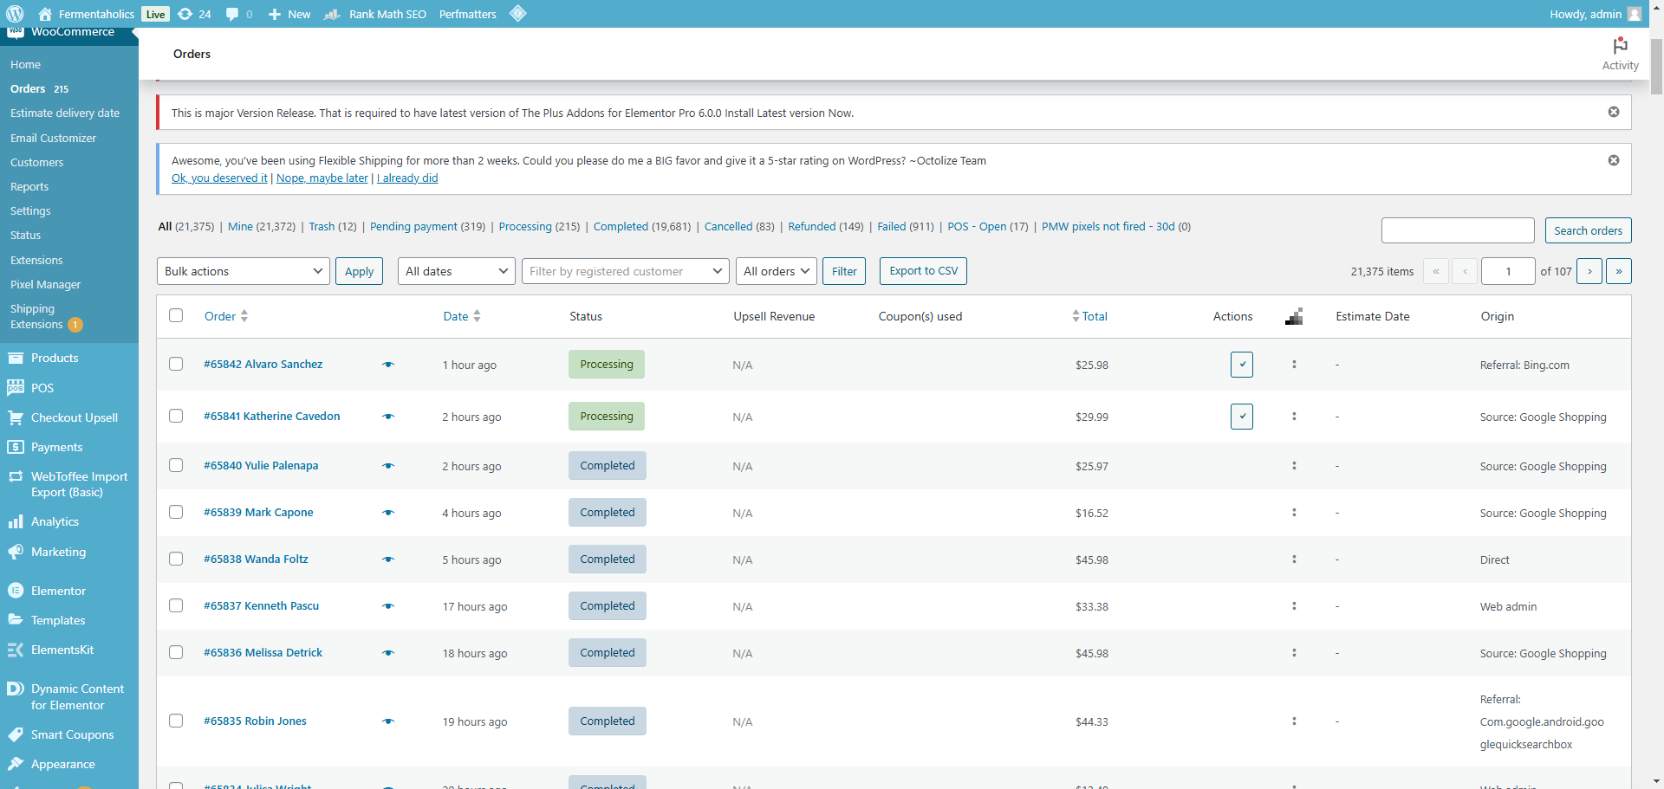
Task: Check the box for order #65842
Action: coord(176,364)
